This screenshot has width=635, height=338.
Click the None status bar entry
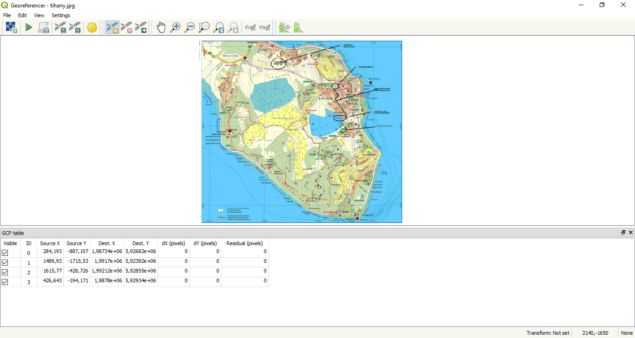click(x=627, y=333)
